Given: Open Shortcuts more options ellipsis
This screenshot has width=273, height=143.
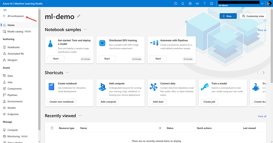Looking at the screenshot, I should pyautogui.click(x=67, y=72).
